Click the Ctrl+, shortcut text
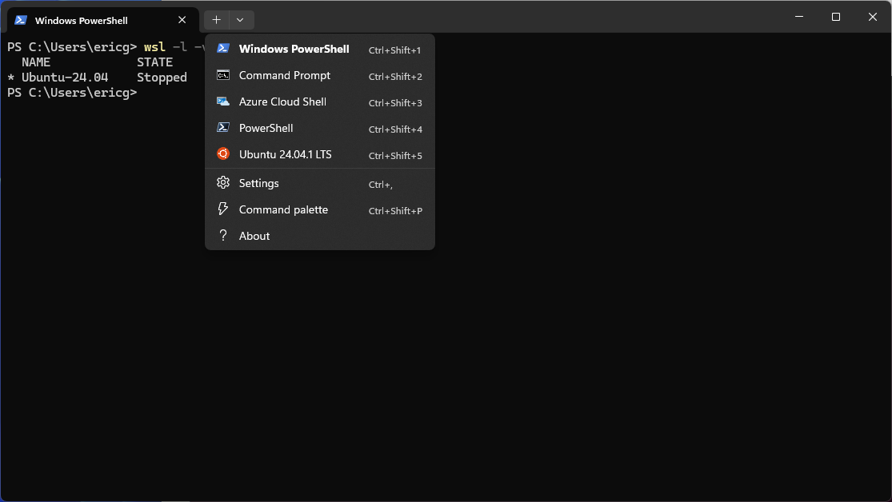Image resolution: width=892 pixels, height=502 pixels. pyautogui.click(x=381, y=184)
